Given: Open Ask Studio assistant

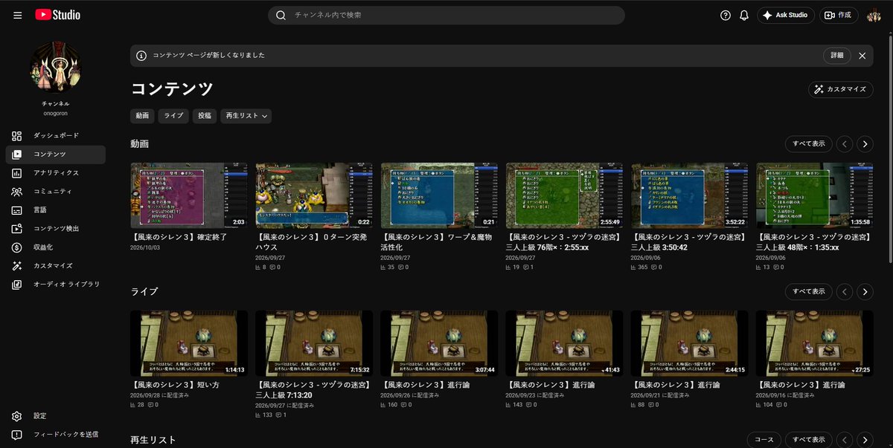Looking at the screenshot, I should click(786, 15).
